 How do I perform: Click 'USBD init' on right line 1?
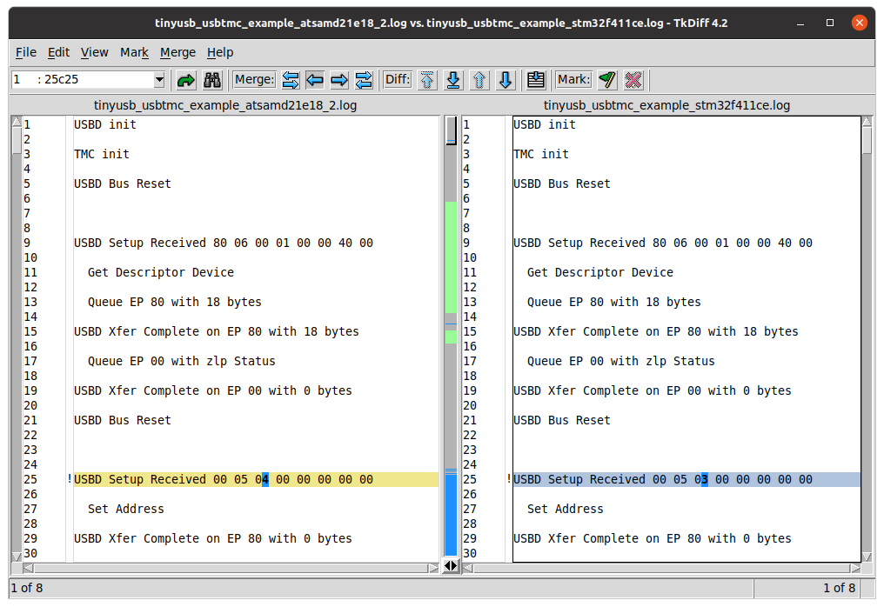coord(544,124)
